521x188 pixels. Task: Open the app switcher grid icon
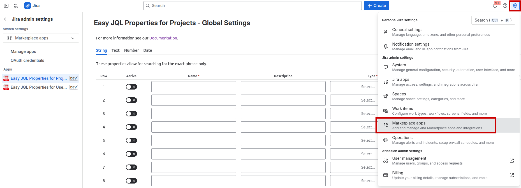tap(16, 6)
